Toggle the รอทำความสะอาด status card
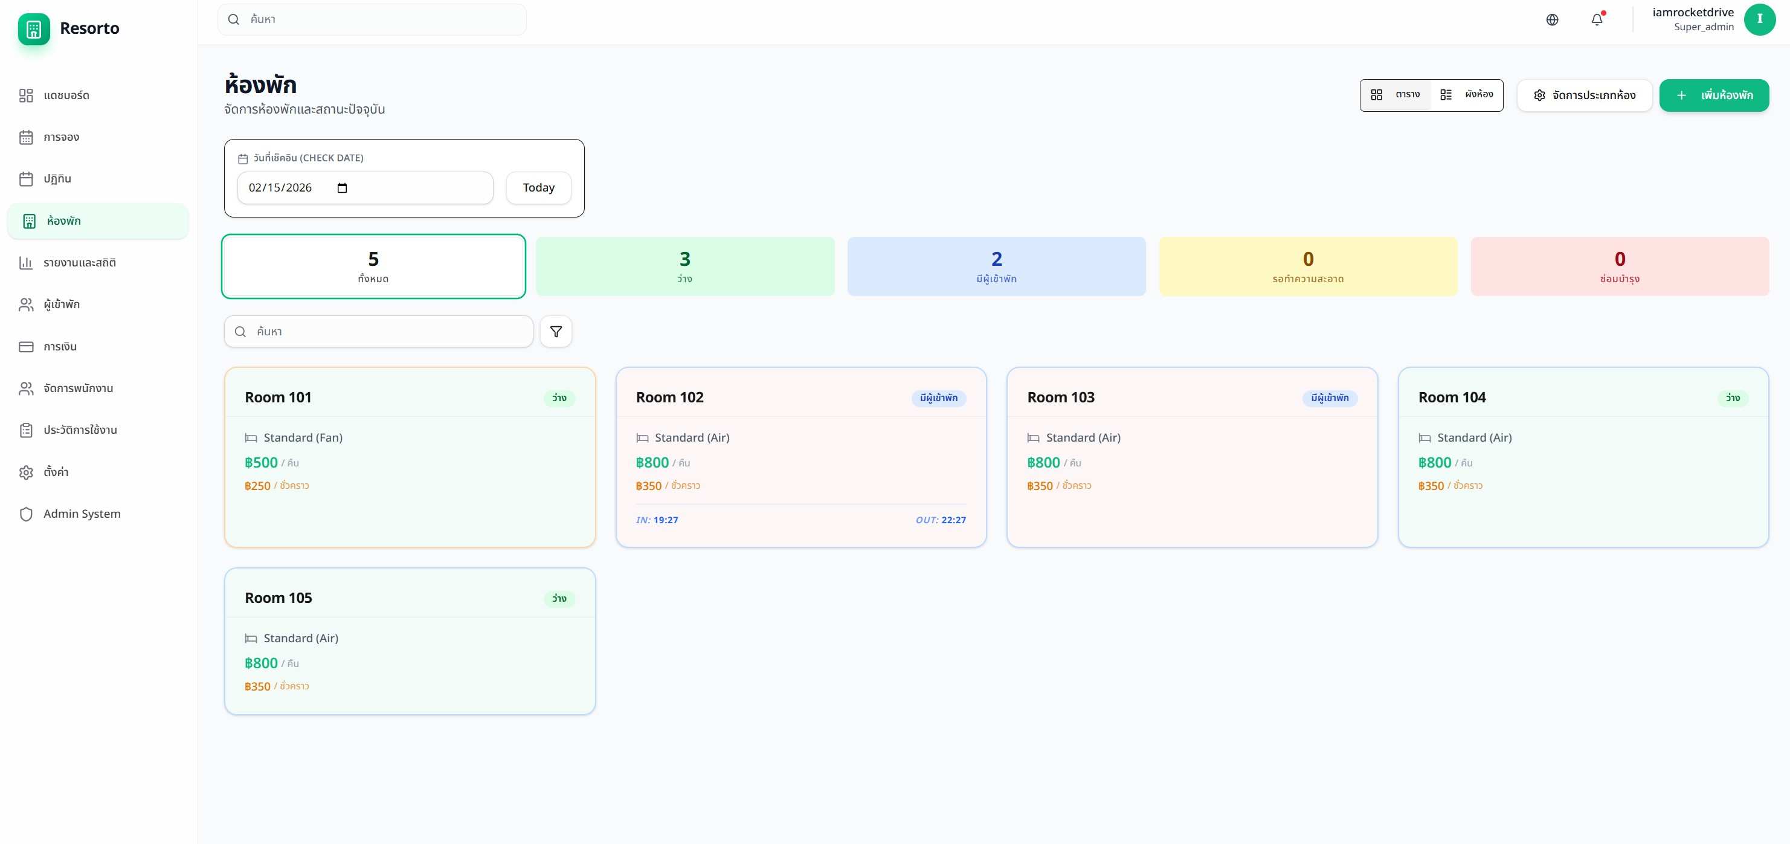The height and width of the screenshot is (844, 1790). pyautogui.click(x=1308, y=266)
